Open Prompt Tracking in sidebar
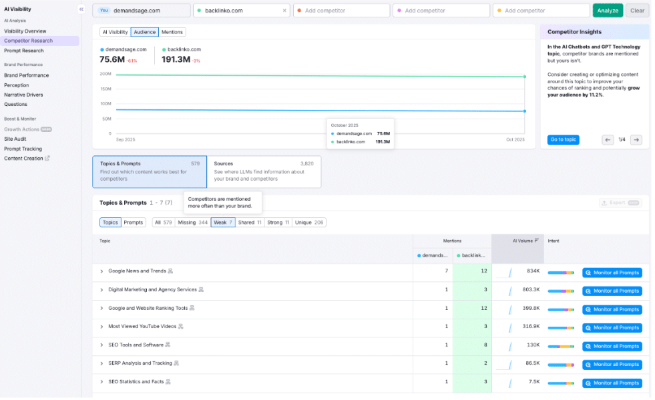Image resolution: width=655 pixels, height=400 pixels. [x=23, y=149]
